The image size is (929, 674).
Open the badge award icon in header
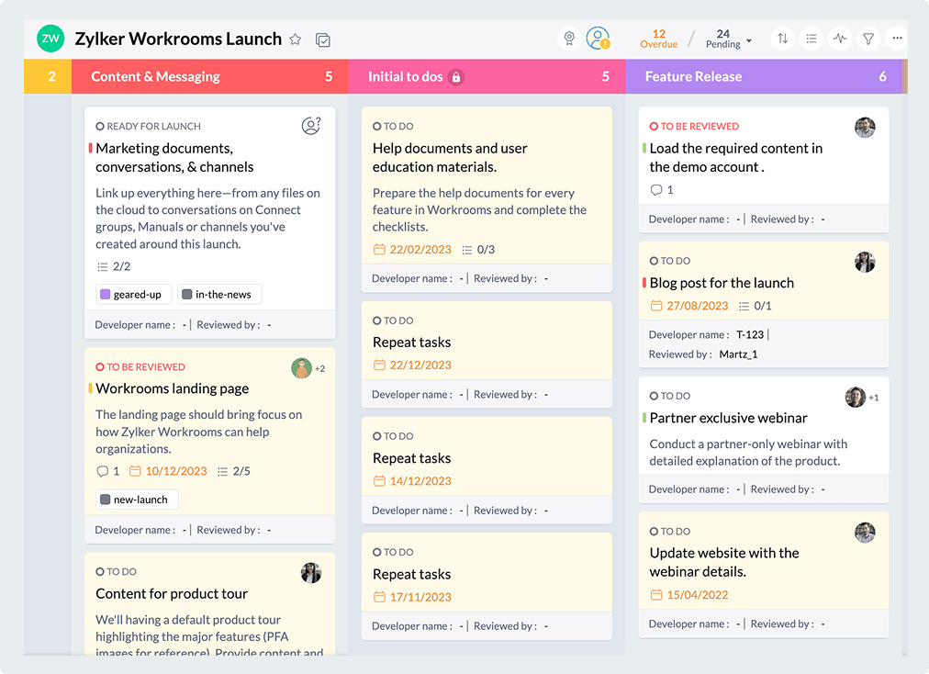569,39
